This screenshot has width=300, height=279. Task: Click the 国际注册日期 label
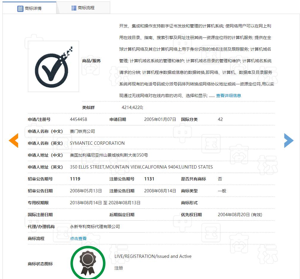(40, 215)
